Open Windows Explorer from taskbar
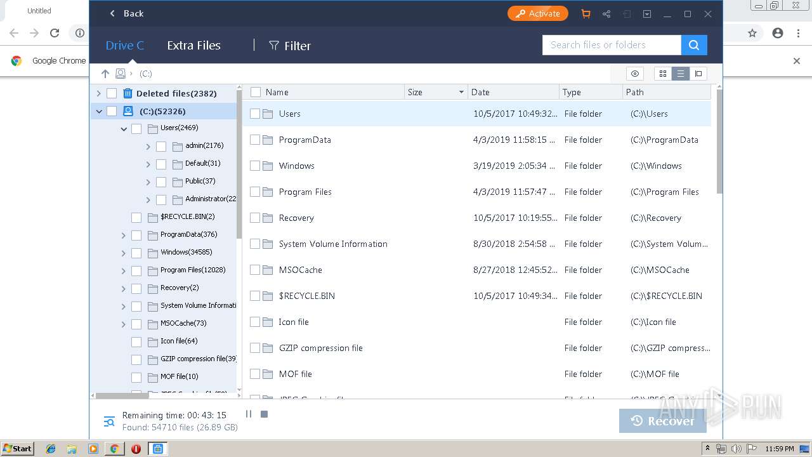812x457 pixels. [x=72, y=449]
